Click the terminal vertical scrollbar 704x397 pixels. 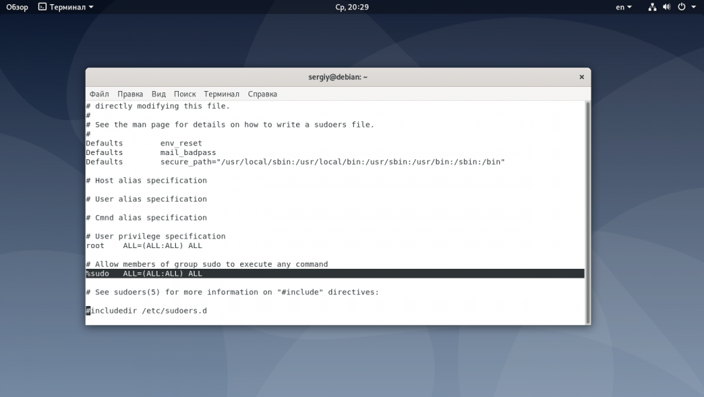click(588, 212)
